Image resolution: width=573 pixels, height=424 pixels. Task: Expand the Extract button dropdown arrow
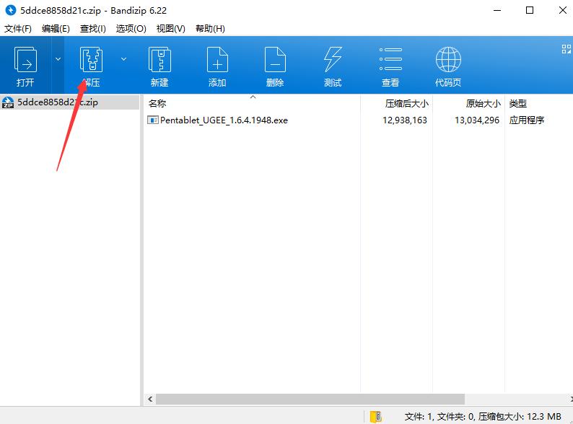pyautogui.click(x=124, y=59)
